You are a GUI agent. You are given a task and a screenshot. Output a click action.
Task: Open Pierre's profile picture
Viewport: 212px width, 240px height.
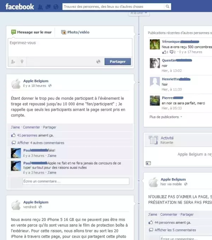coord(155,101)
